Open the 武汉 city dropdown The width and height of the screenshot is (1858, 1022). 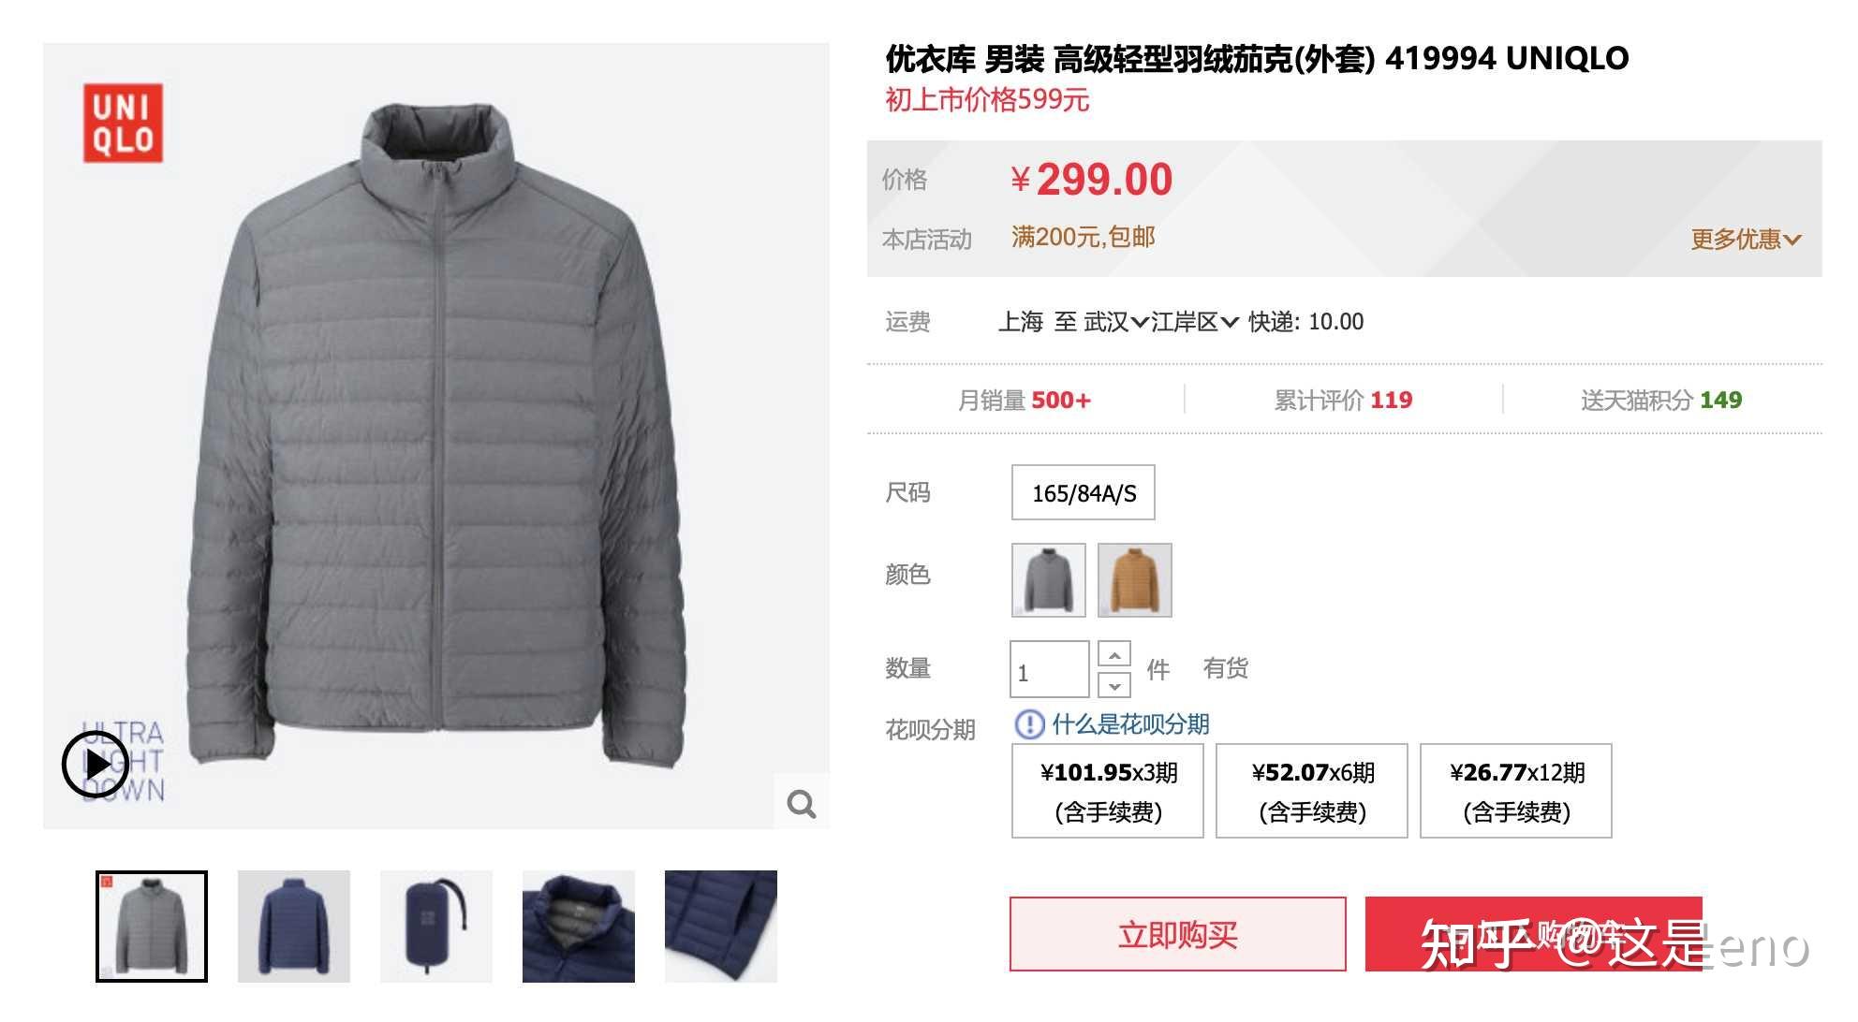pos(1116,322)
